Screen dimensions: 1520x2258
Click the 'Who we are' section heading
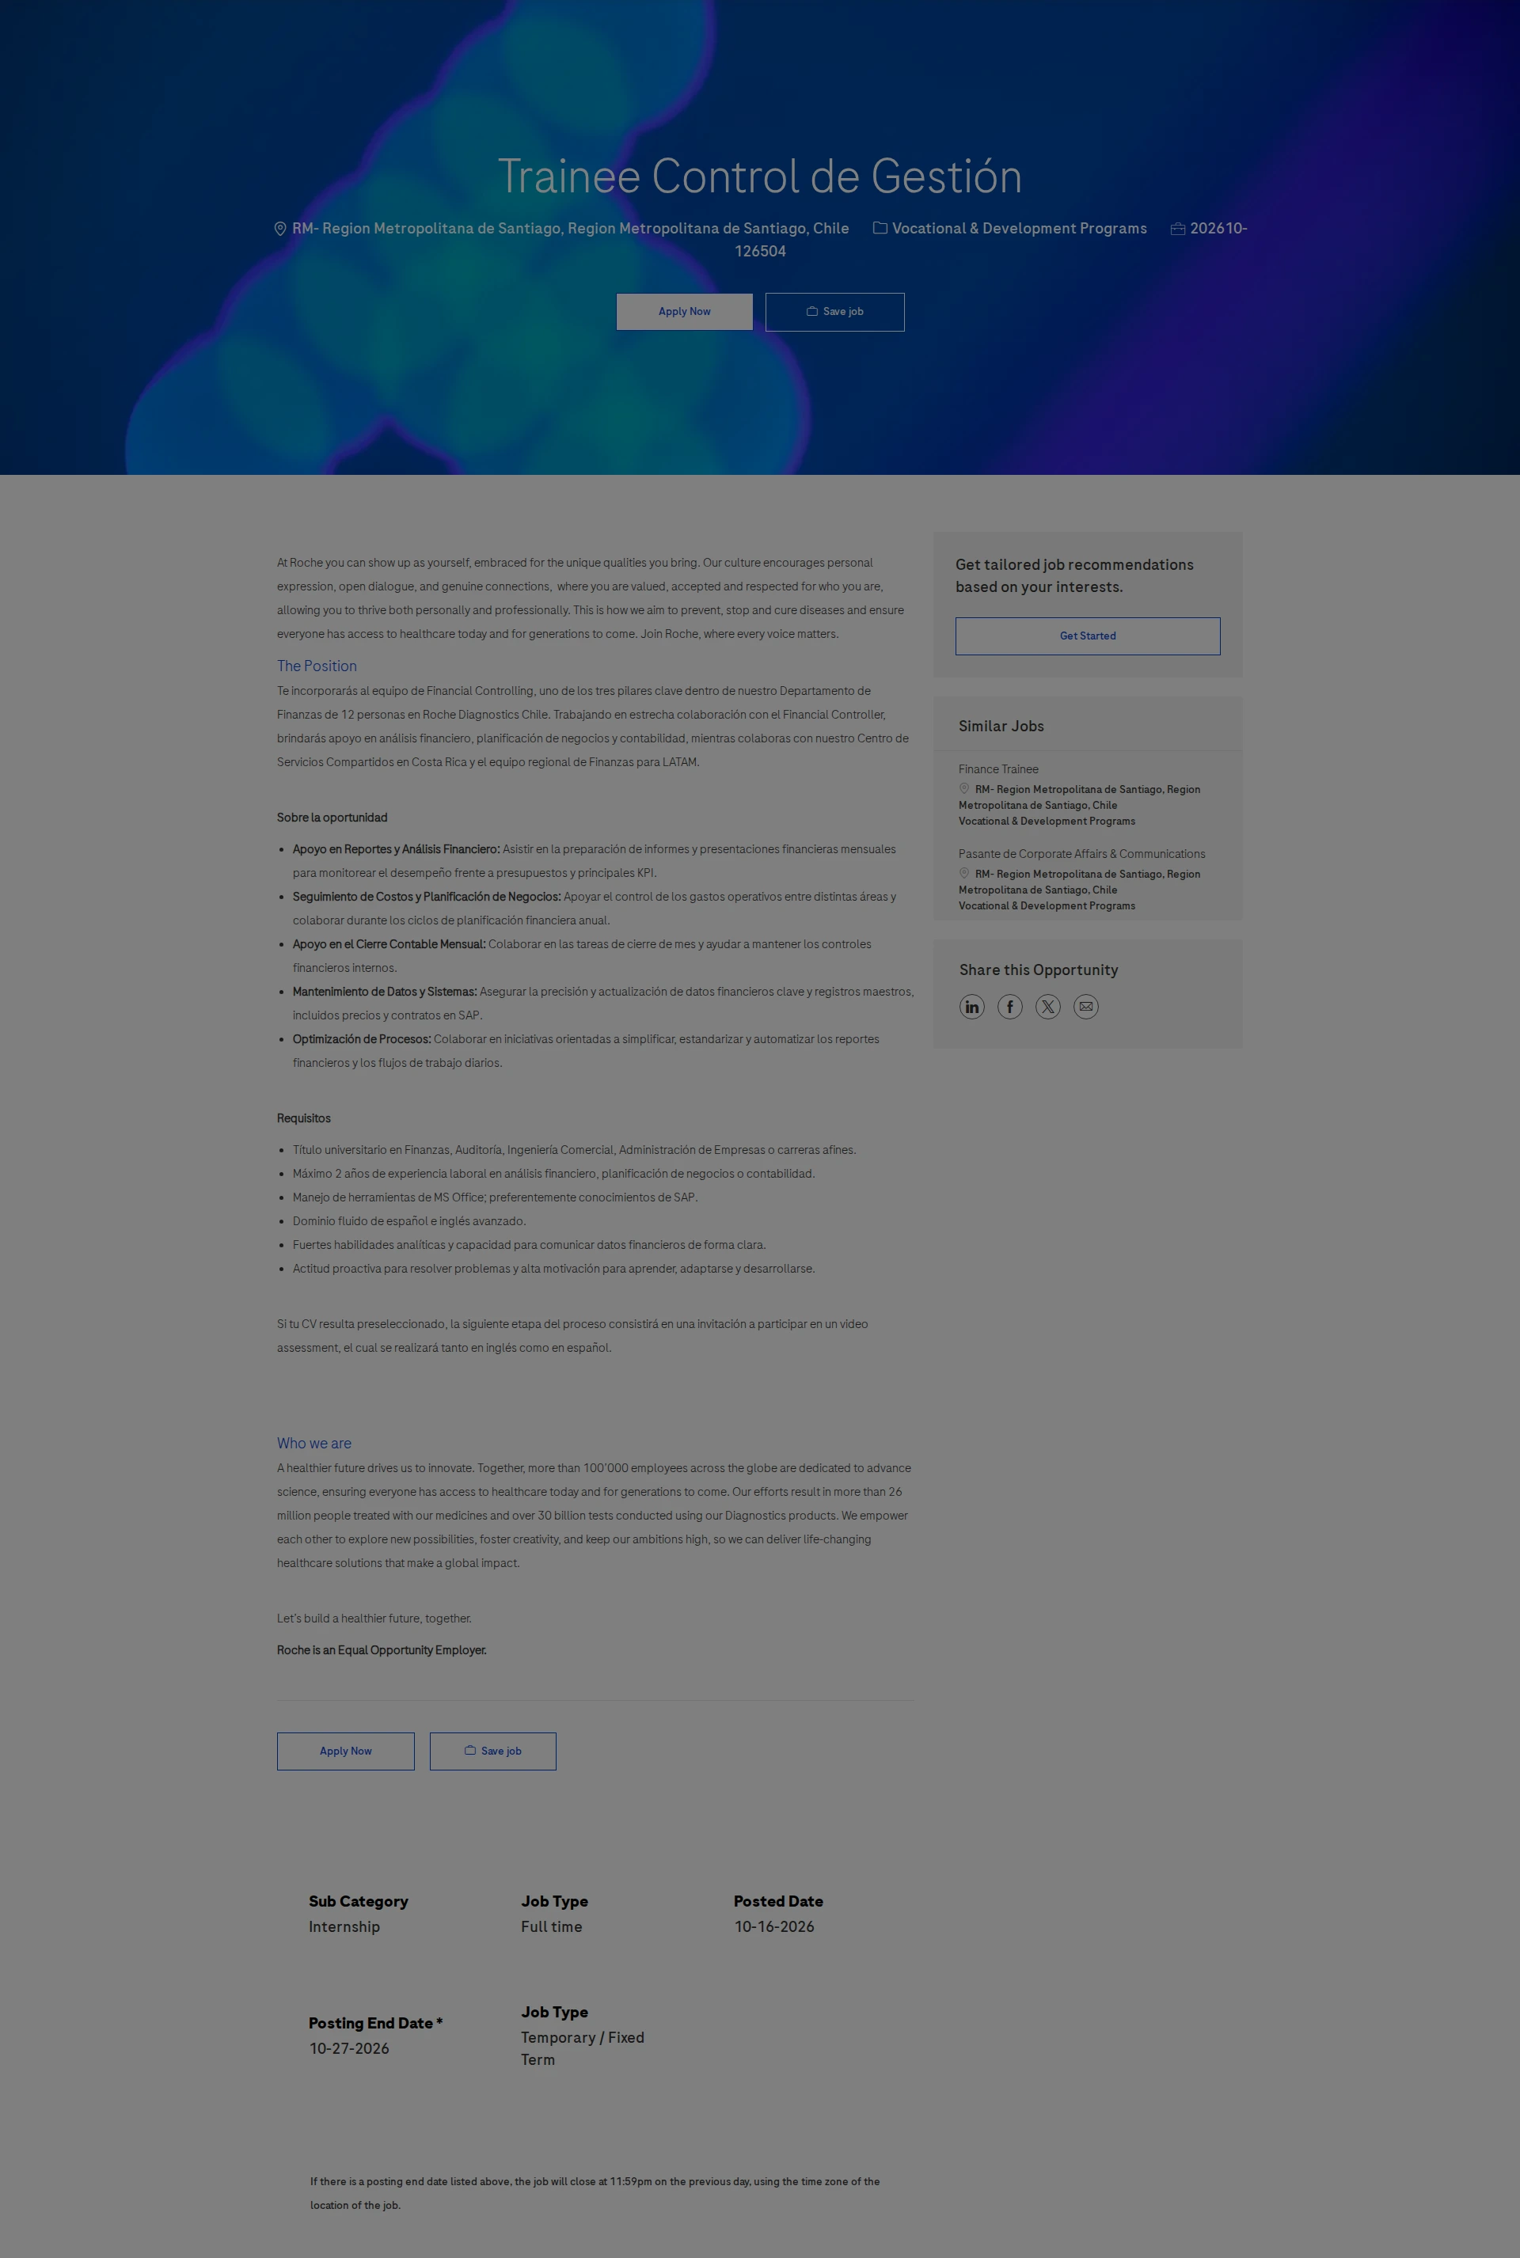pyautogui.click(x=314, y=1443)
